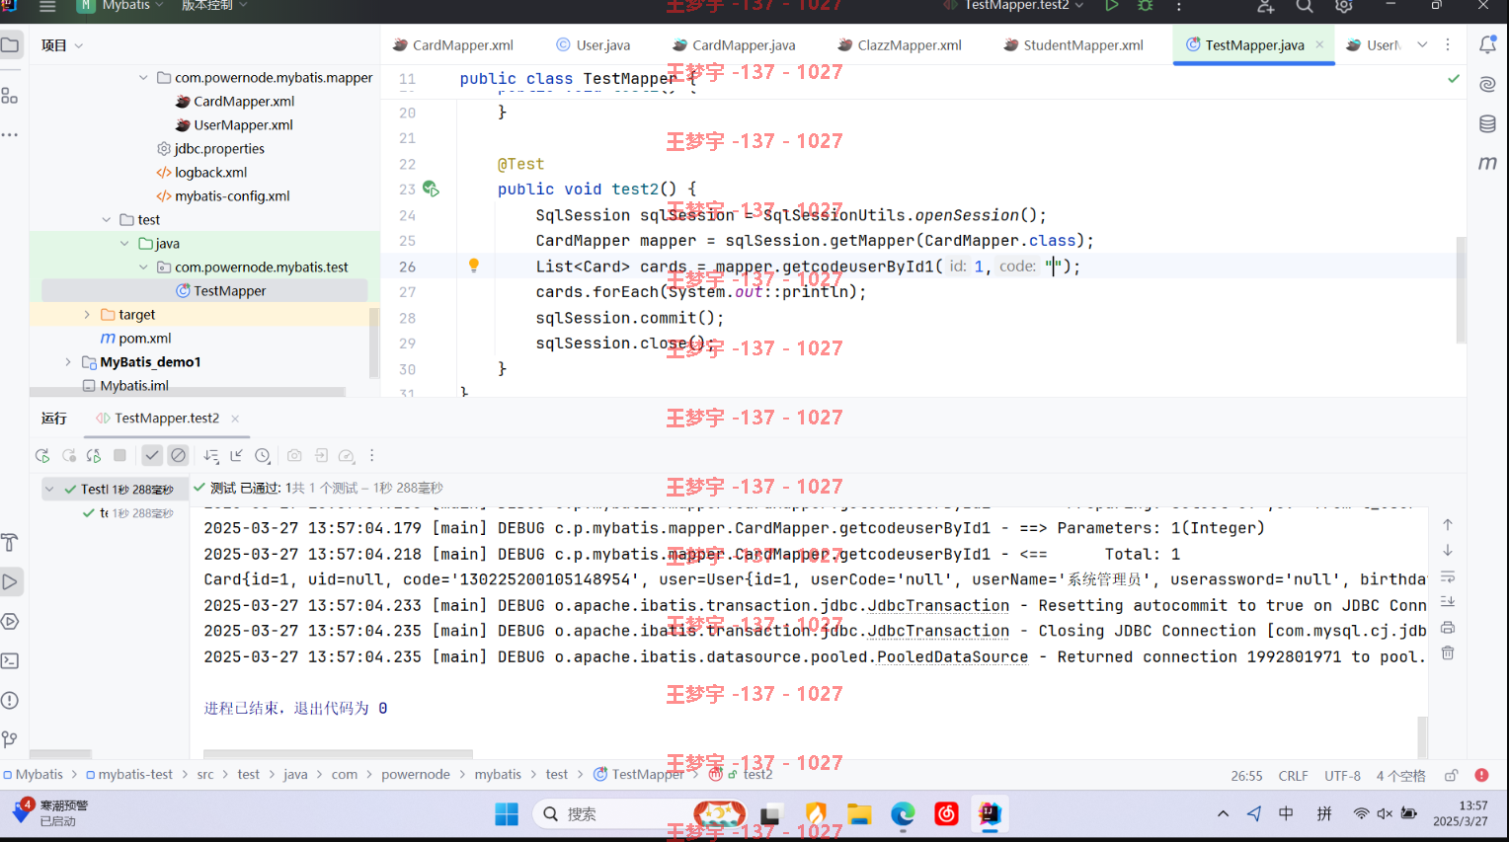The width and height of the screenshot is (1509, 842).
Task: Open the version control dropdown
Action: 214,6
